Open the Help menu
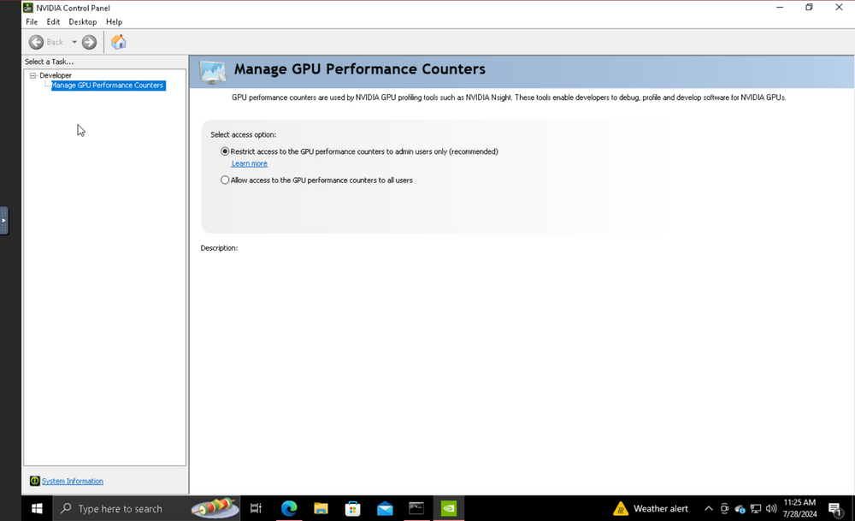This screenshot has width=855, height=521. [x=114, y=22]
